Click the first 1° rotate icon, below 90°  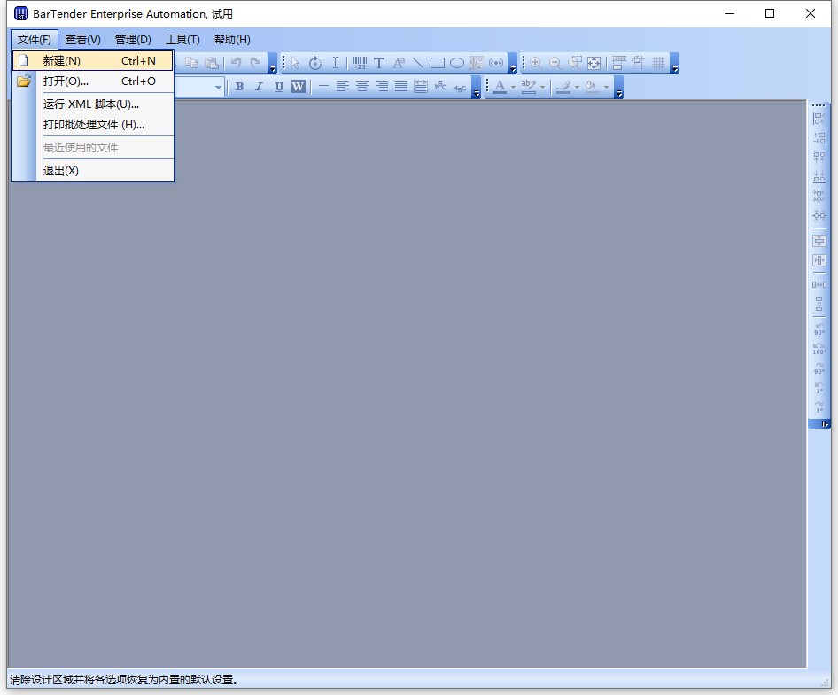tap(819, 387)
